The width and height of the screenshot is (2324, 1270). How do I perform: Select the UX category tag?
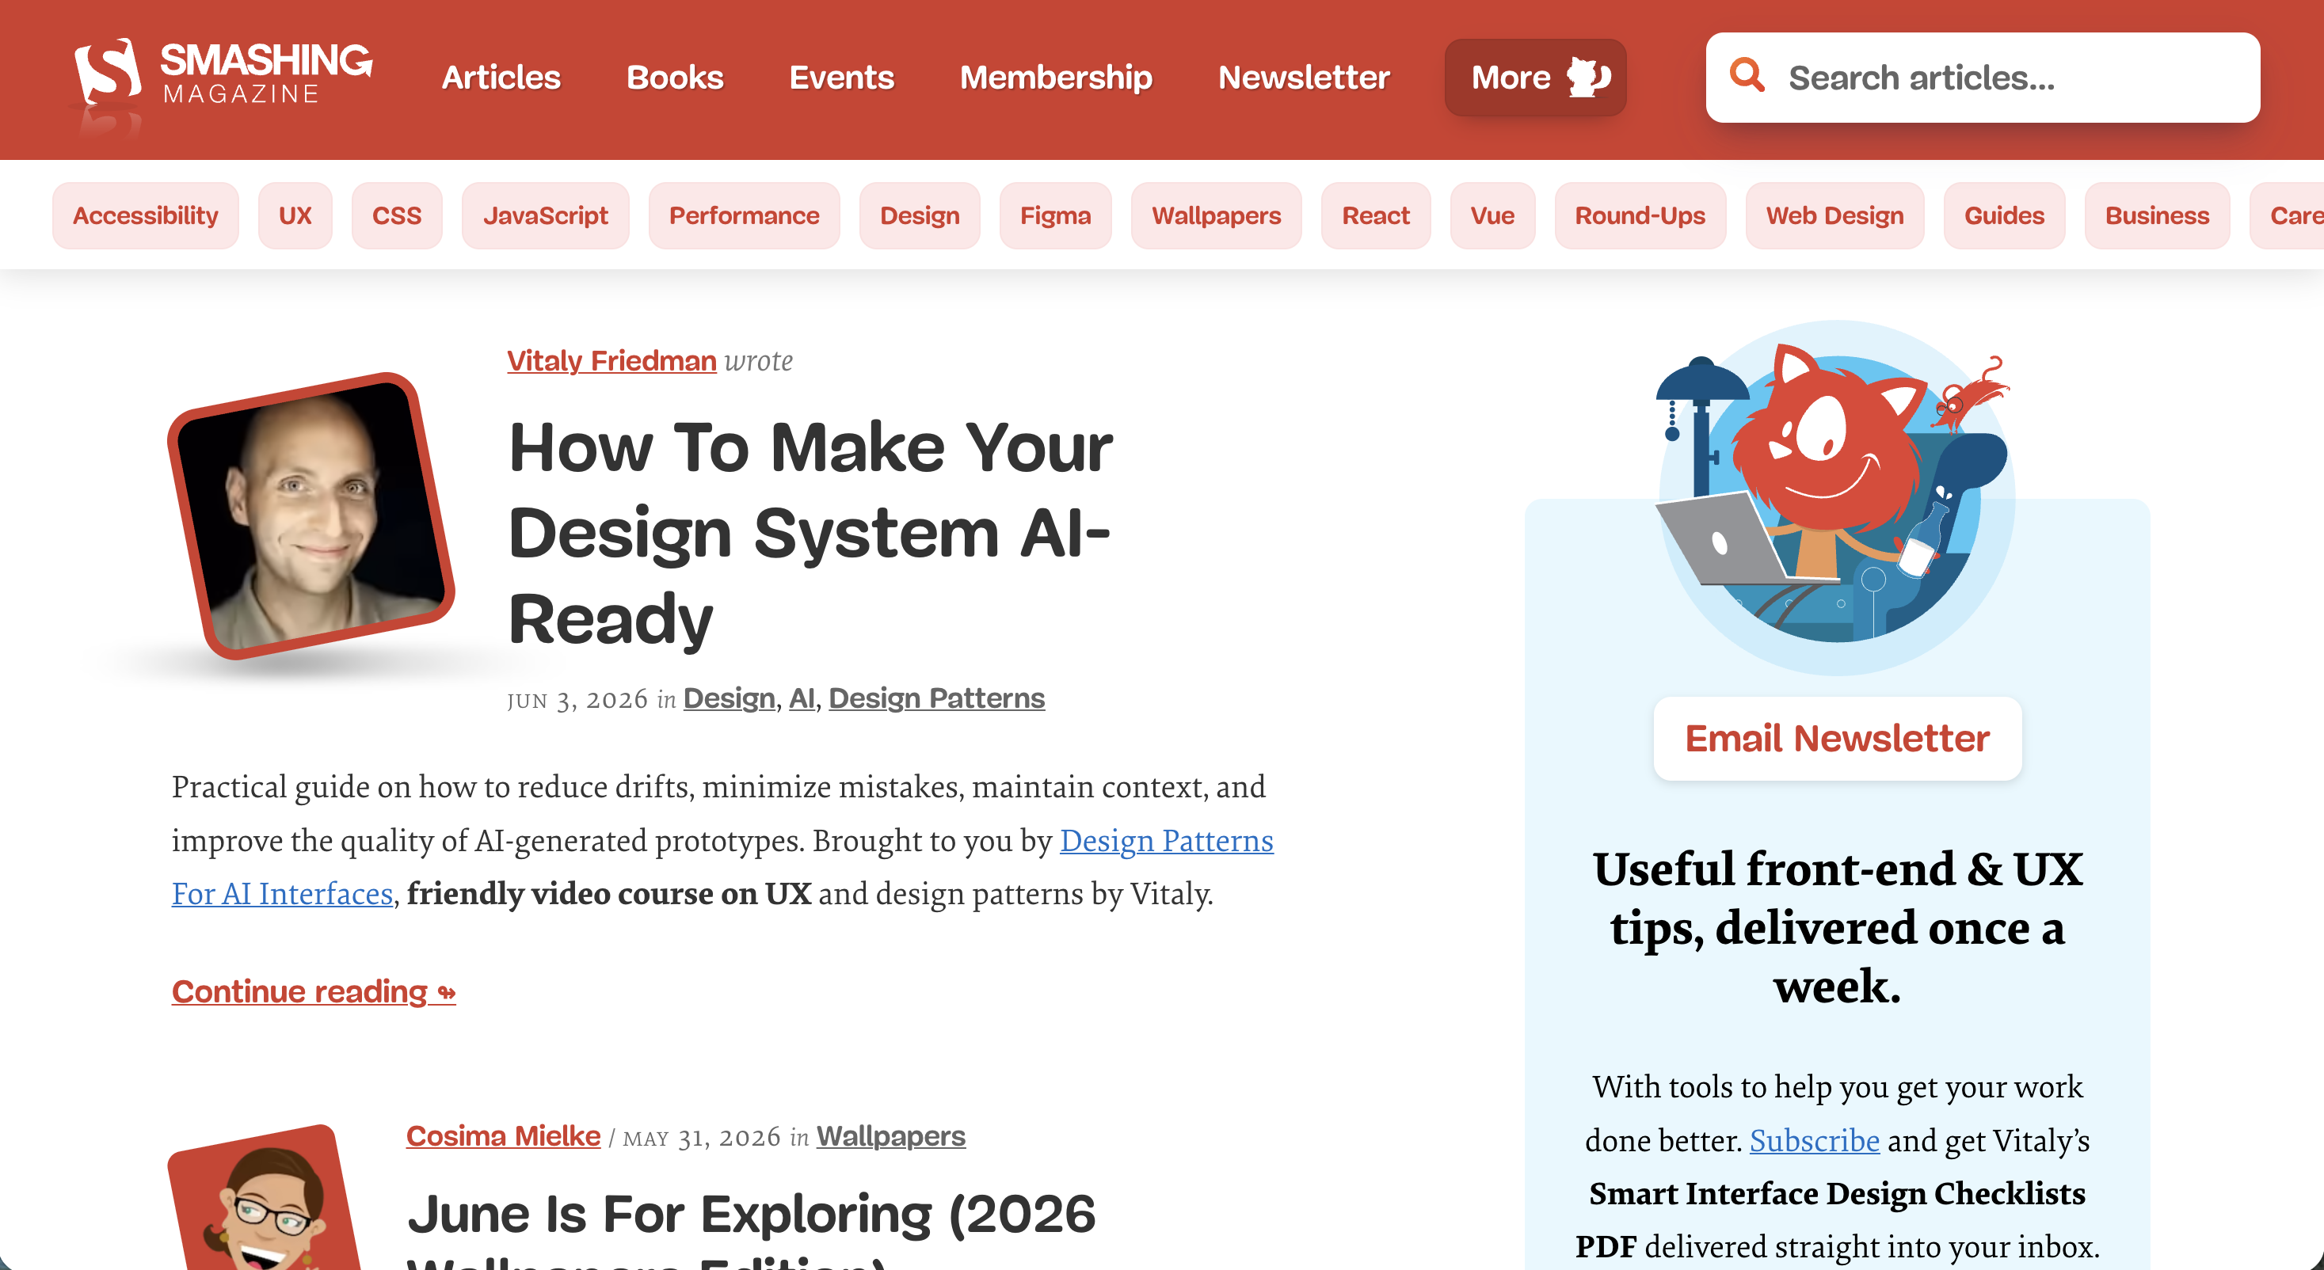pyautogui.click(x=295, y=215)
